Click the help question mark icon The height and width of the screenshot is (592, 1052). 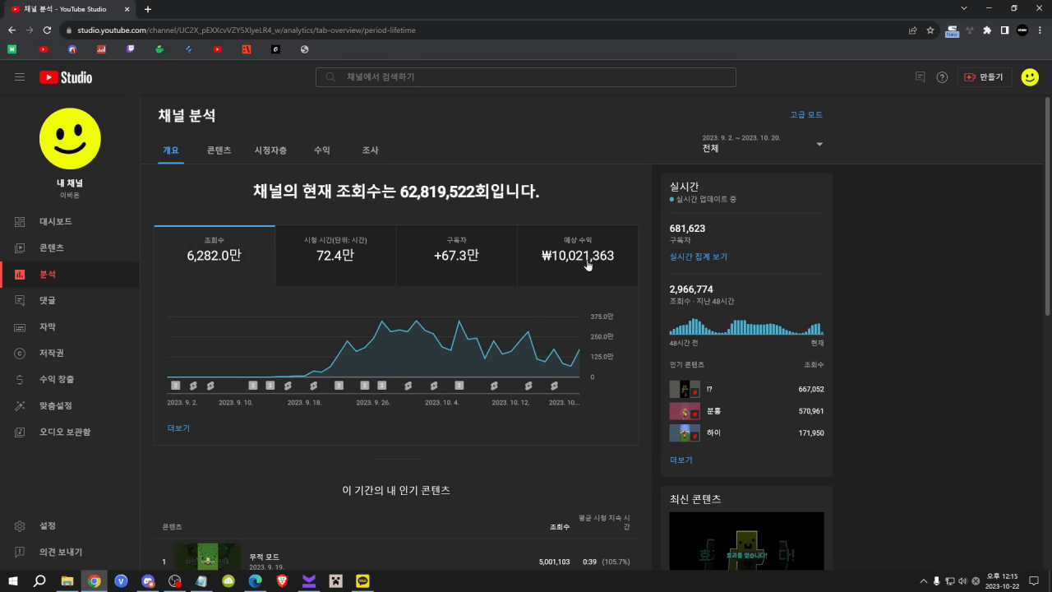click(x=942, y=76)
